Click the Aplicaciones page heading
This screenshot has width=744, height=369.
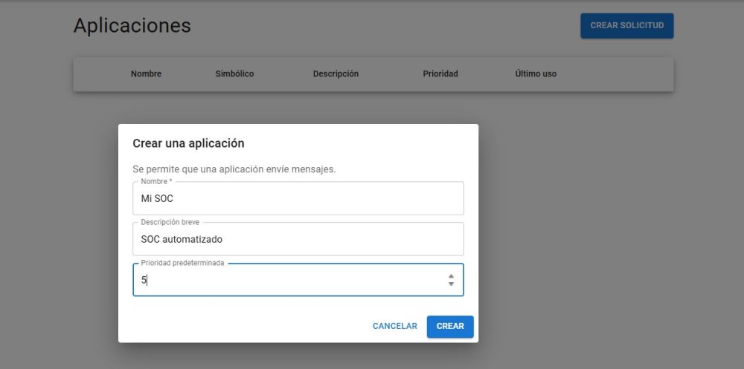tap(132, 25)
